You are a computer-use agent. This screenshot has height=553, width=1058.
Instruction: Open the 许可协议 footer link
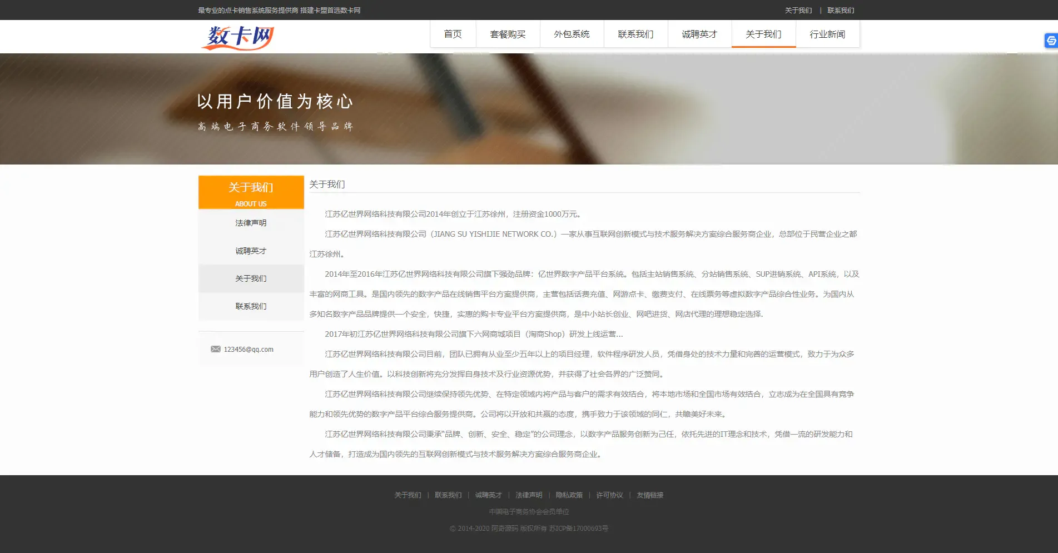coord(609,495)
